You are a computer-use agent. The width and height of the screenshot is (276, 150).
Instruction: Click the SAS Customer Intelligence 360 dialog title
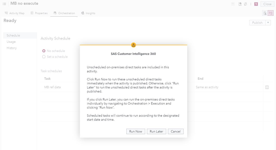[133, 54]
